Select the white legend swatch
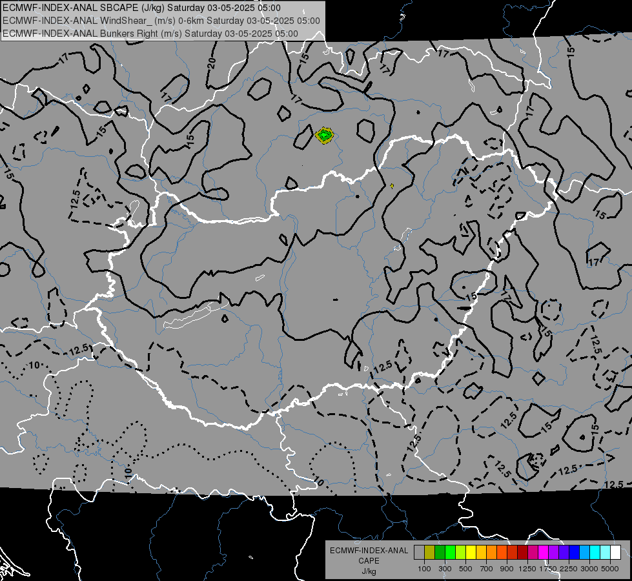The image size is (632, 581). coord(615,552)
